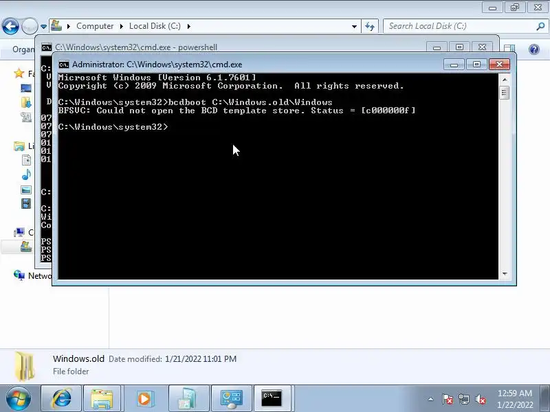Click the cmd scrollbar thumb
This screenshot has width=550, height=412.
(505, 93)
